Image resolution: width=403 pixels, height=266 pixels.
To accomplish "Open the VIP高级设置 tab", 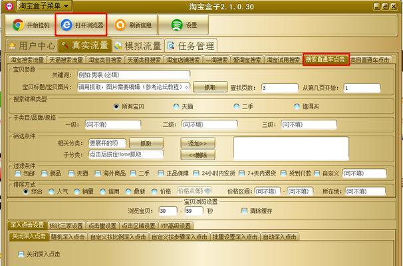I will [x=176, y=225].
